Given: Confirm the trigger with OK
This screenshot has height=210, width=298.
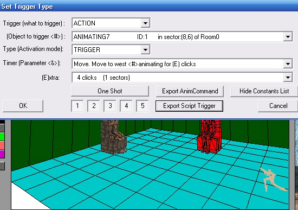Looking at the screenshot, I should [23, 106].
